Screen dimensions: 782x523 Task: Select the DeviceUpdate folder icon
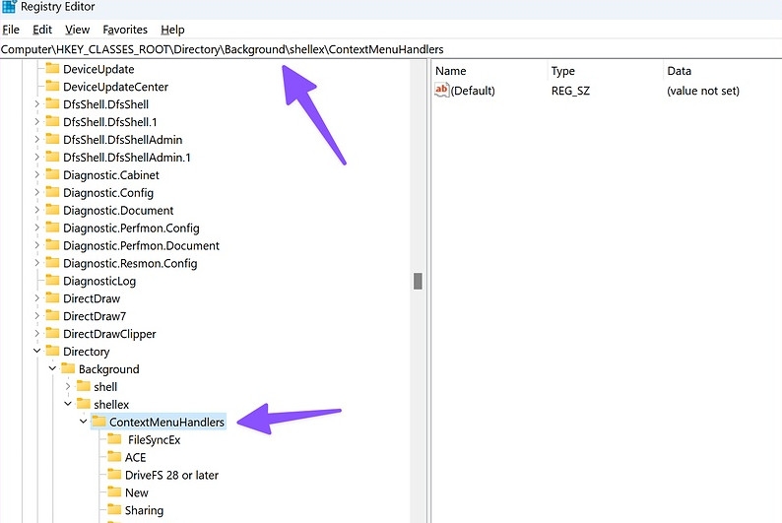[x=52, y=68]
